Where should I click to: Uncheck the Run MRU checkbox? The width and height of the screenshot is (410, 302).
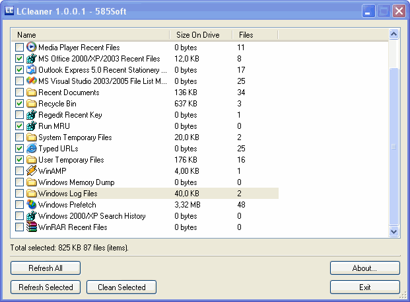click(x=19, y=126)
